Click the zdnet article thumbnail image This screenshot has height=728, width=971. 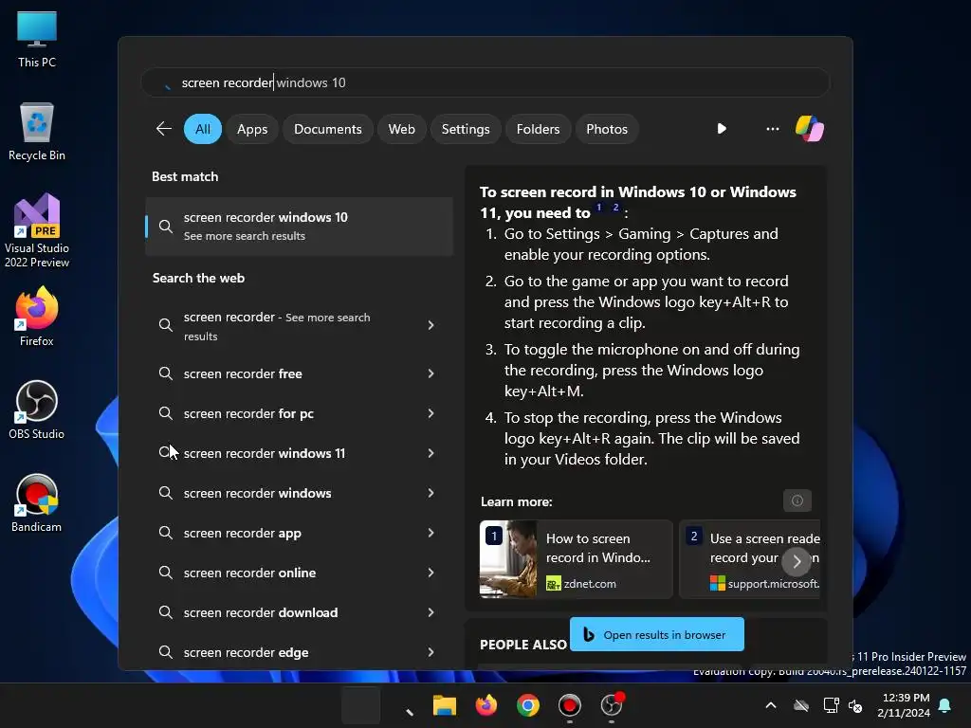coord(508,559)
